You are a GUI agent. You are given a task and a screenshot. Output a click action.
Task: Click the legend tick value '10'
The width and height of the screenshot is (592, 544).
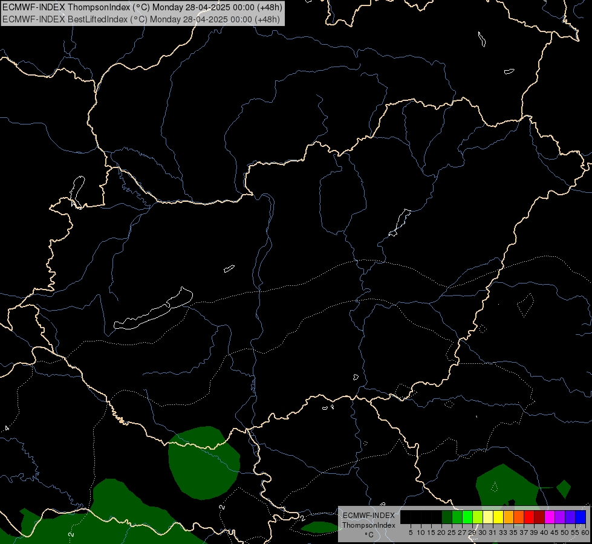click(x=421, y=533)
